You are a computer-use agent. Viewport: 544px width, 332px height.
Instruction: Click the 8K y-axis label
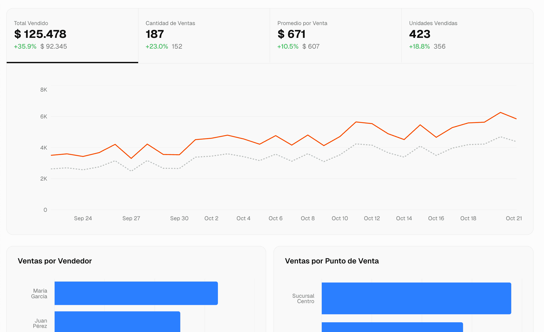pos(44,90)
